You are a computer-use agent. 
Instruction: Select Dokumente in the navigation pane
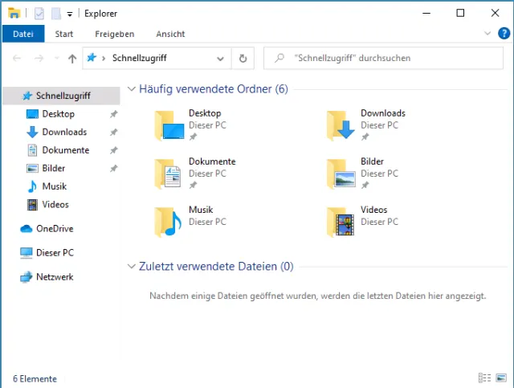66,150
